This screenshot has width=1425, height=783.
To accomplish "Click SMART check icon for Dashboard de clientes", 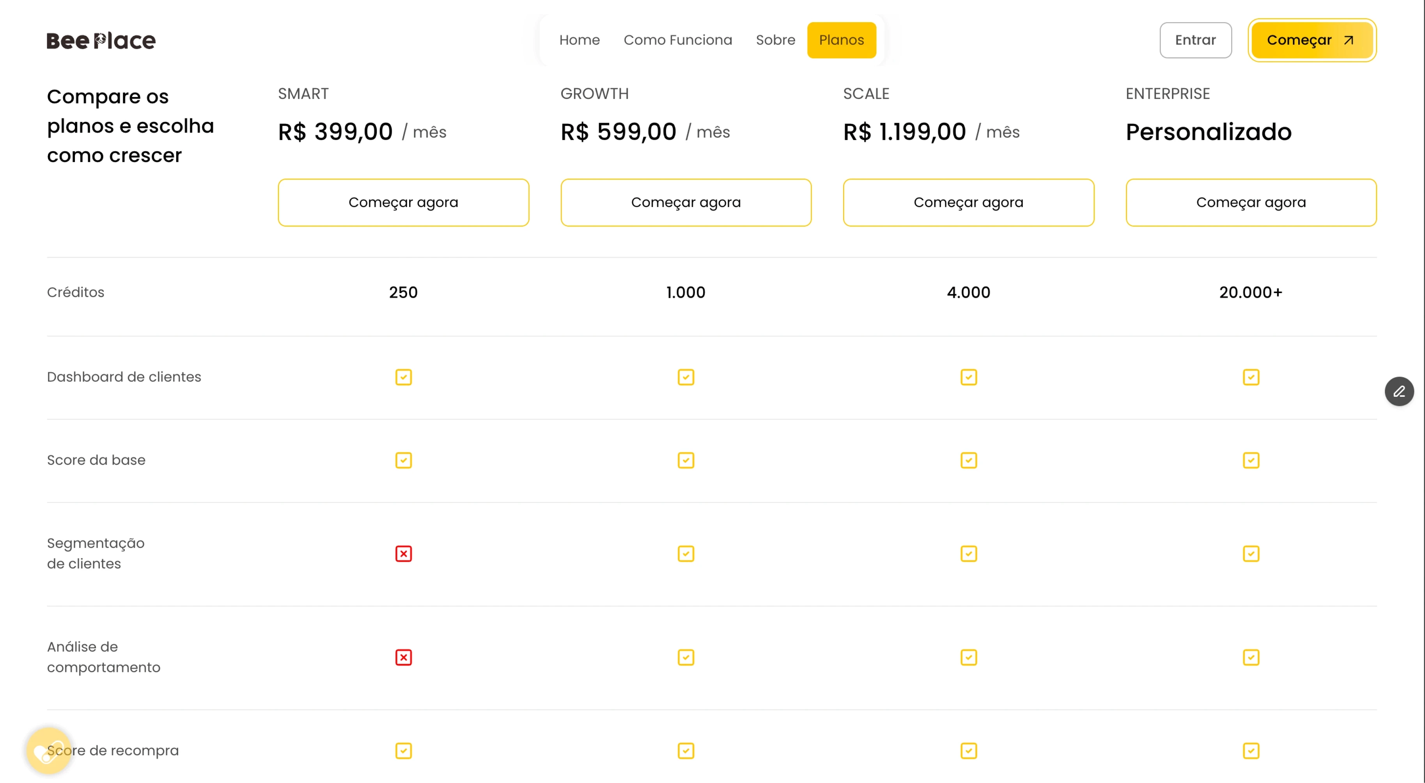I will click(403, 377).
